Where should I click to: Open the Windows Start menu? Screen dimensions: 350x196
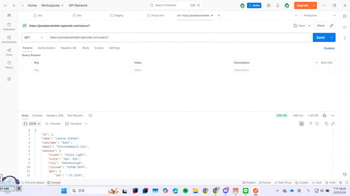tap(64, 191)
